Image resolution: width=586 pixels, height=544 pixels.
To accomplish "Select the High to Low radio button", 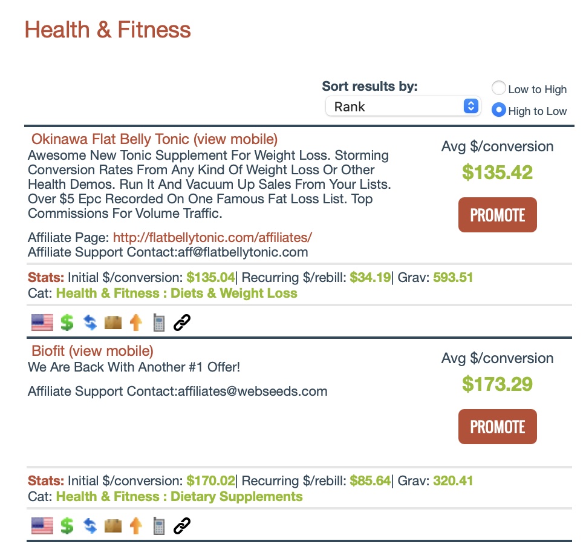I will click(x=499, y=110).
